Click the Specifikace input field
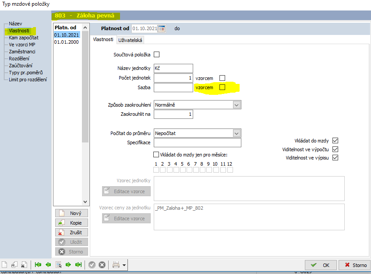The image size is (371, 274). pos(197,143)
